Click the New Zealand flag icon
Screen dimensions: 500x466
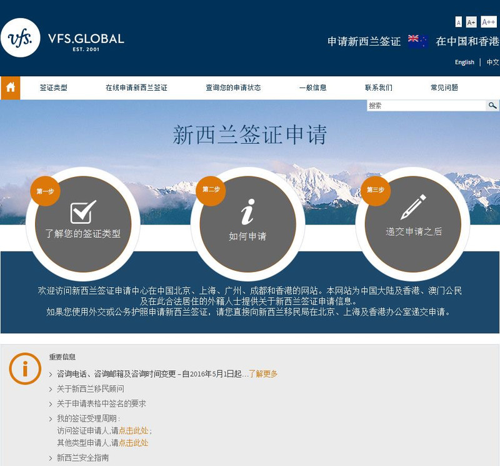tap(417, 41)
